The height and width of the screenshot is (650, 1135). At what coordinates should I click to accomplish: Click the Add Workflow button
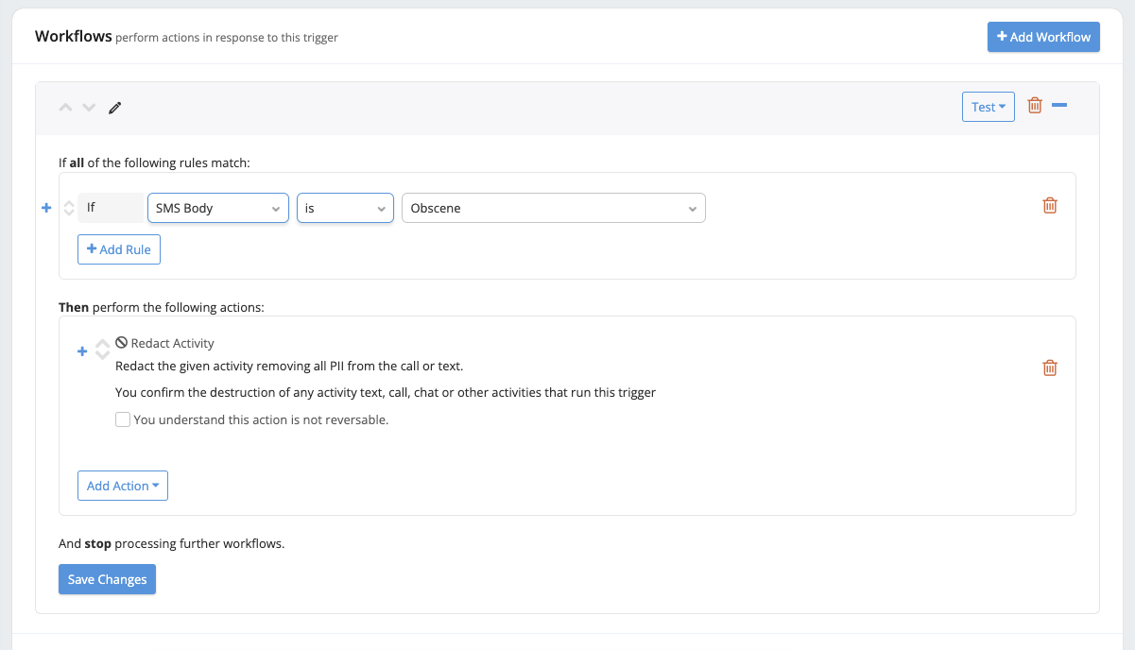1043,37
